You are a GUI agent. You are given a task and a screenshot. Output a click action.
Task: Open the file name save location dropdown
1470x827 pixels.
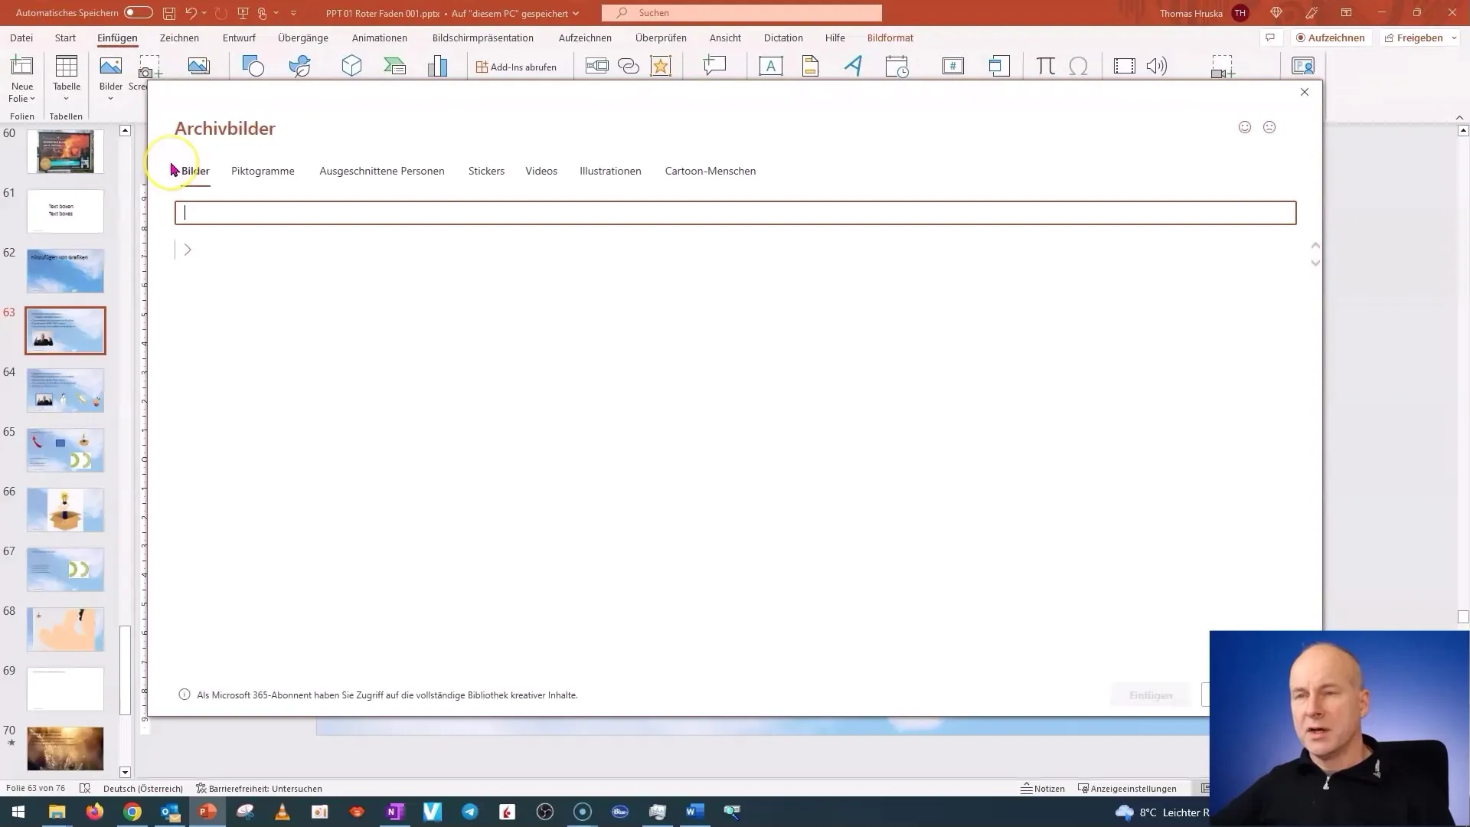(x=576, y=13)
